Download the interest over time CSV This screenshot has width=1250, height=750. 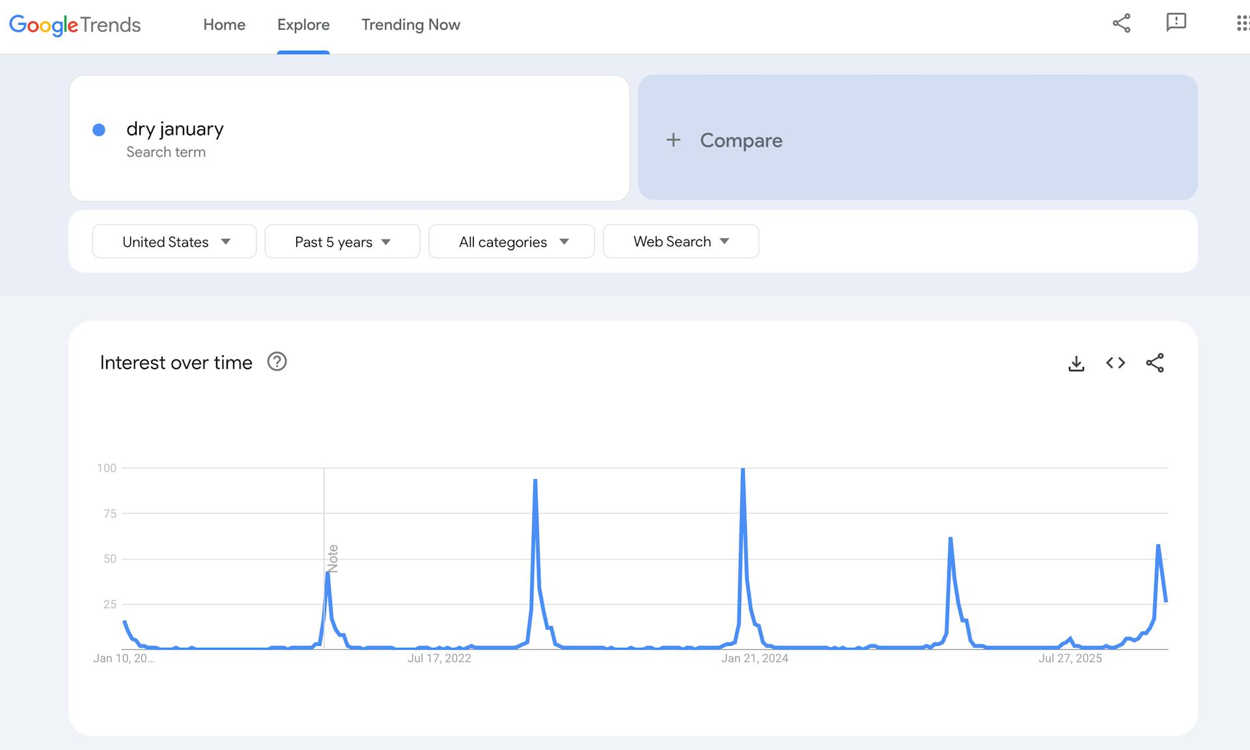pyautogui.click(x=1076, y=363)
